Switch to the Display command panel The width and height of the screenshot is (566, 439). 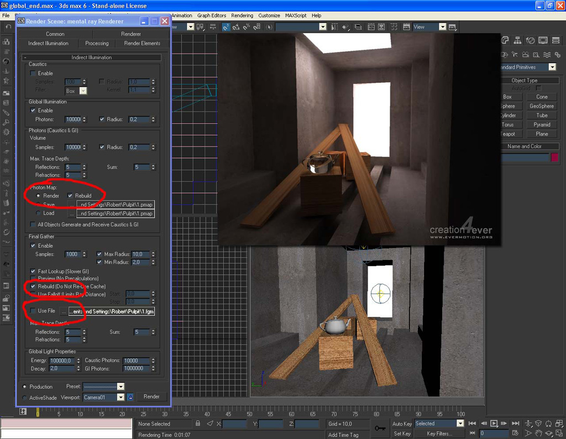click(543, 40)
